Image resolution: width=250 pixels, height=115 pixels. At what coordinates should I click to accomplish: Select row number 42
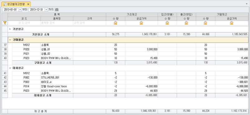point(5,78)
